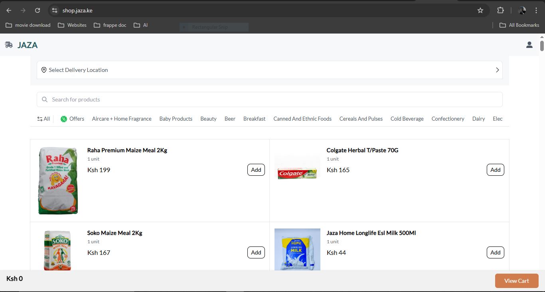This screenshot has height=292, width=545.
Task: Open the Jaza Home Longlife Milk thumbnail
Action: pos(297,249)
